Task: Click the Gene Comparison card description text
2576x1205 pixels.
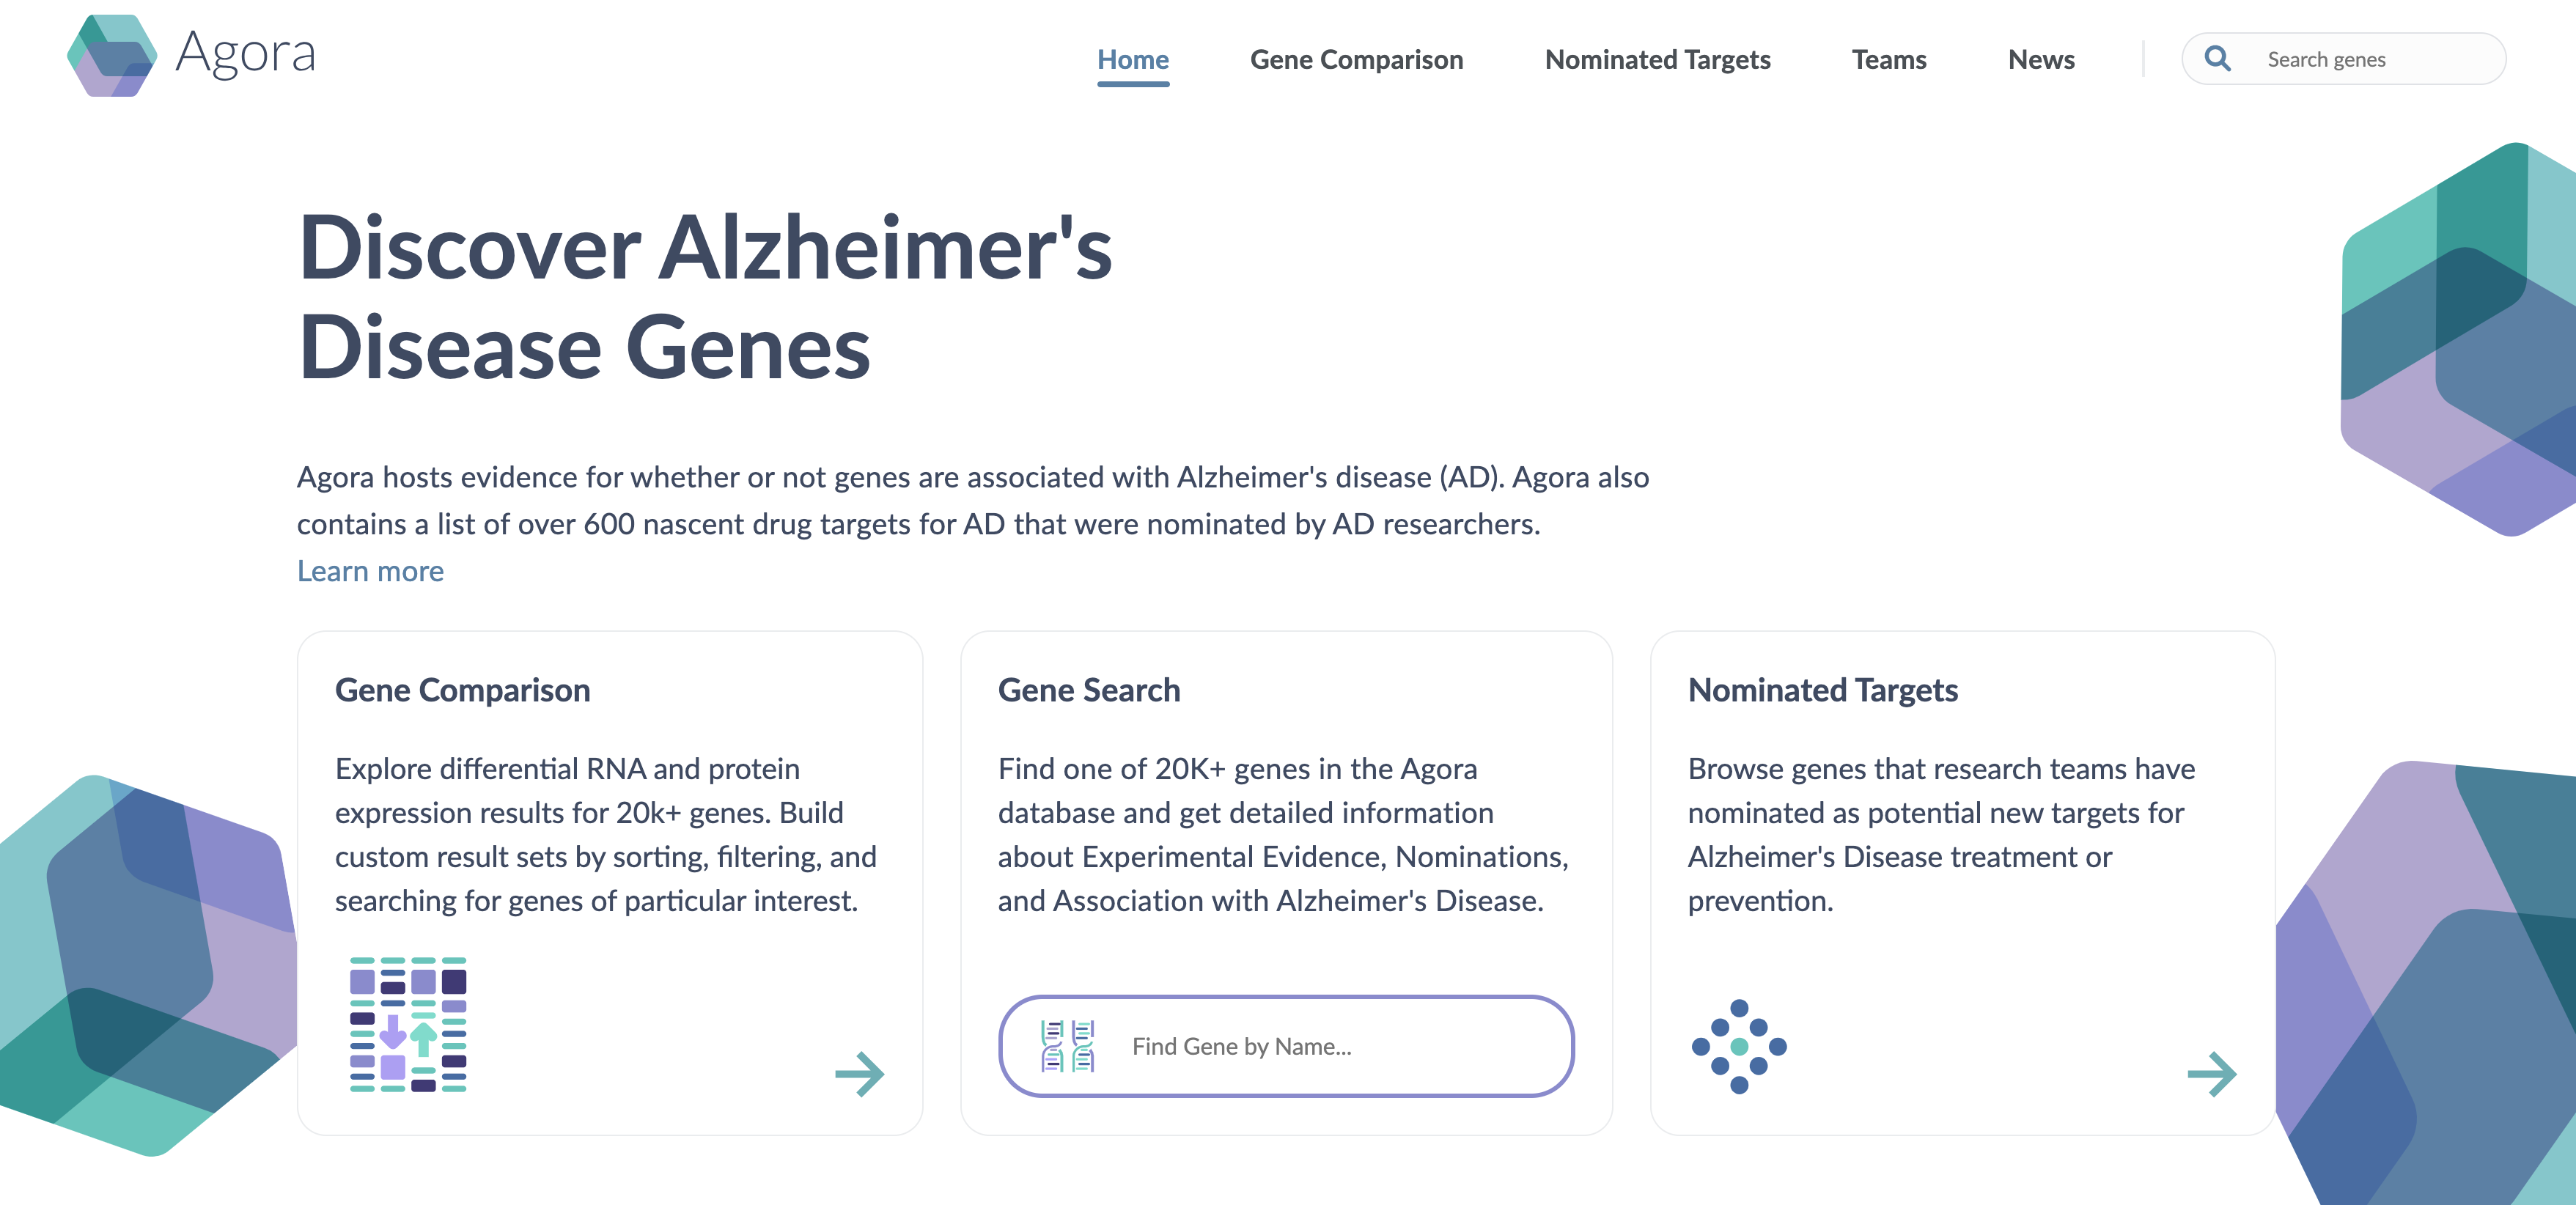Action: click(x=605, y=834)
